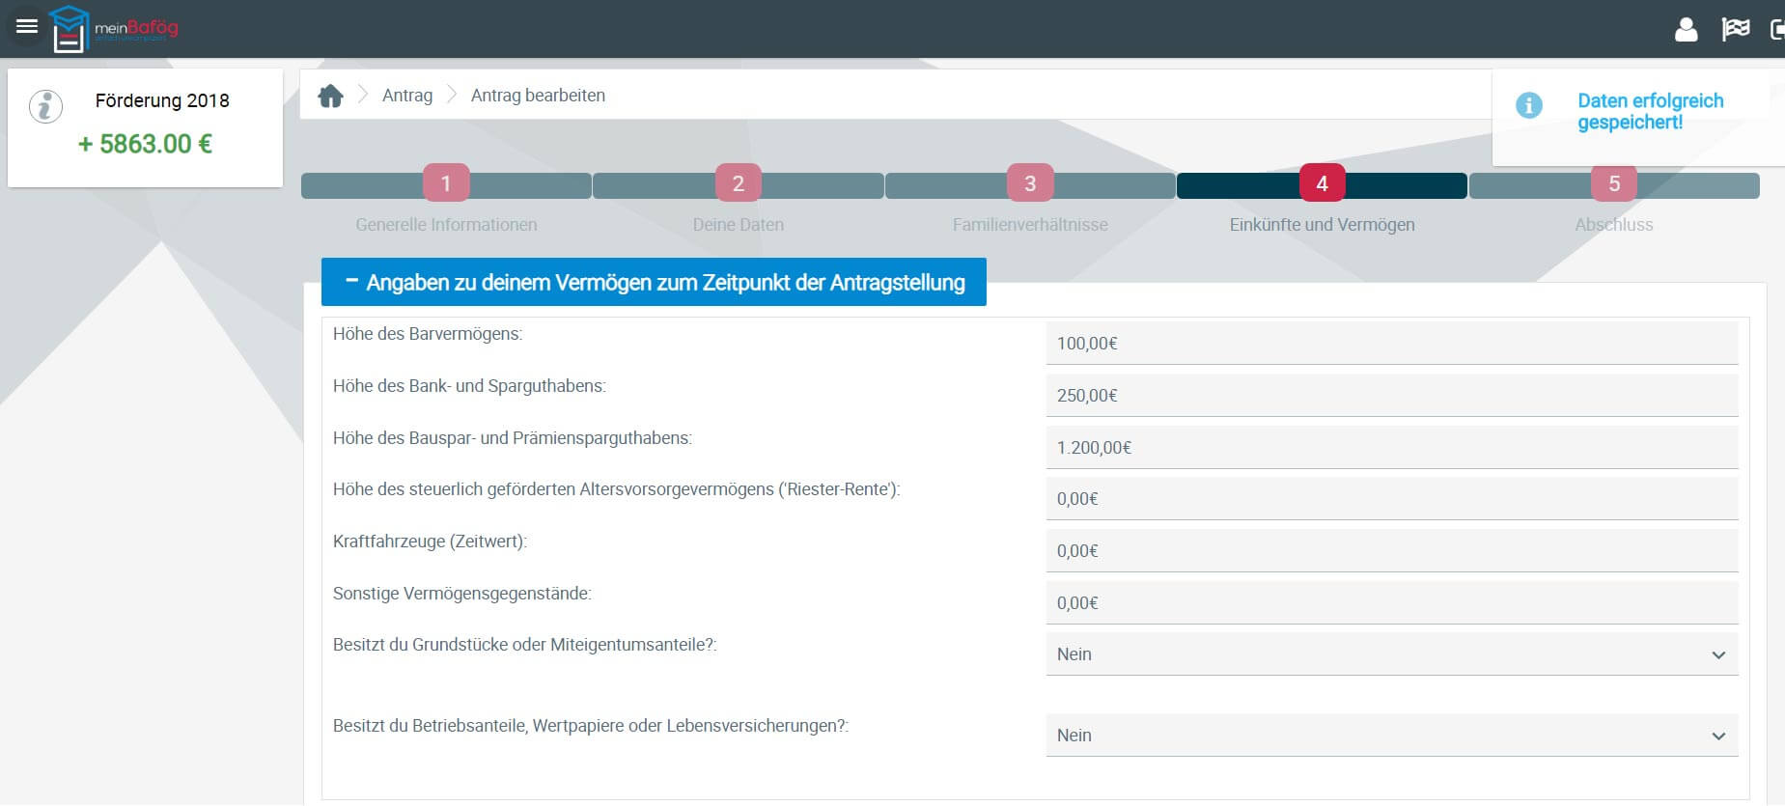Screen dimensions: 1785x806
Task: Go to step 2 Deine Daten
Action: [x=738, y=183]
